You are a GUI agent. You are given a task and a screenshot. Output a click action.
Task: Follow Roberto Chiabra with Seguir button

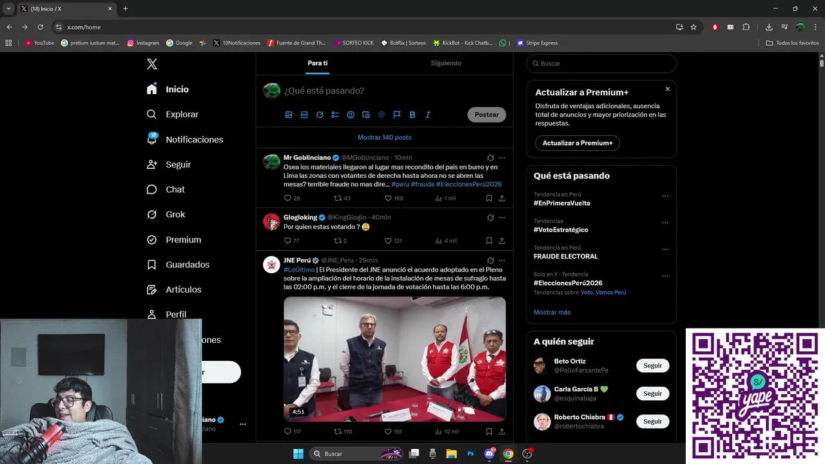coord(653,421)
